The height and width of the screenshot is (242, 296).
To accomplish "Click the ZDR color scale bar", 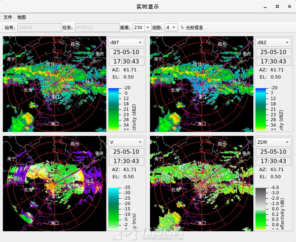I will (x=261, y=208).
